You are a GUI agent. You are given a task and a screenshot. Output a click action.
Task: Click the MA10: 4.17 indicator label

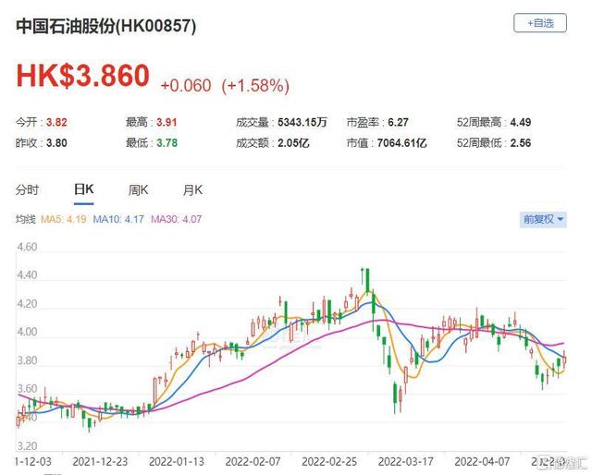[x=118, y=219]
